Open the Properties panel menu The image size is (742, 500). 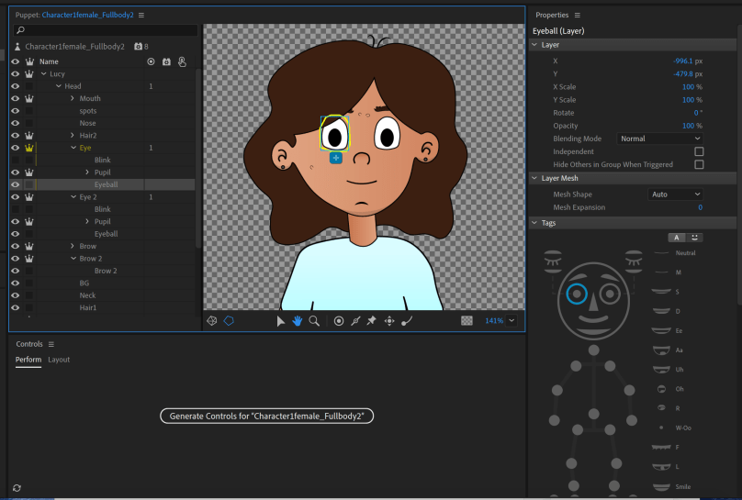click(x=577, y=15)
